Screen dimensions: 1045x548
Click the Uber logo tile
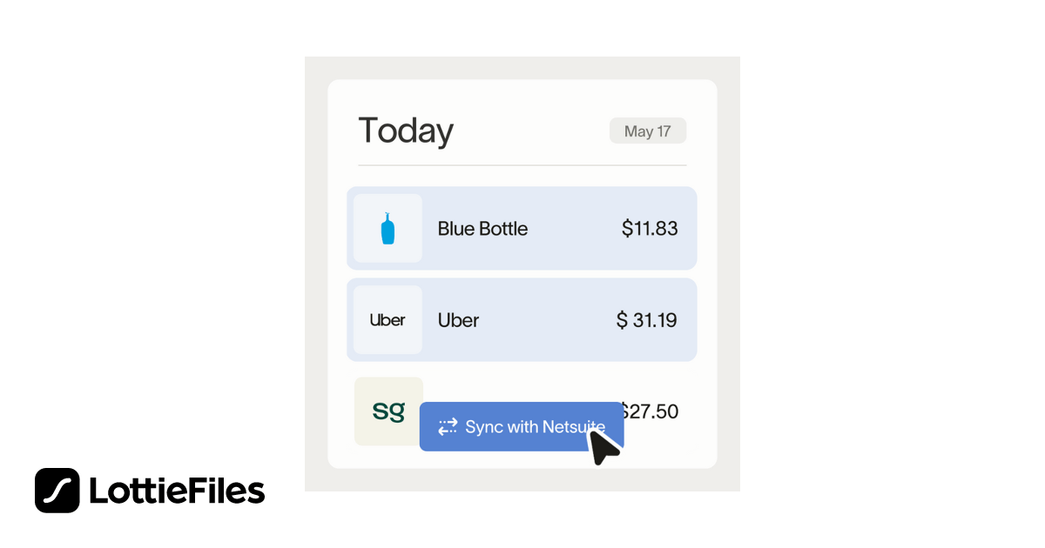click(388, 320)
